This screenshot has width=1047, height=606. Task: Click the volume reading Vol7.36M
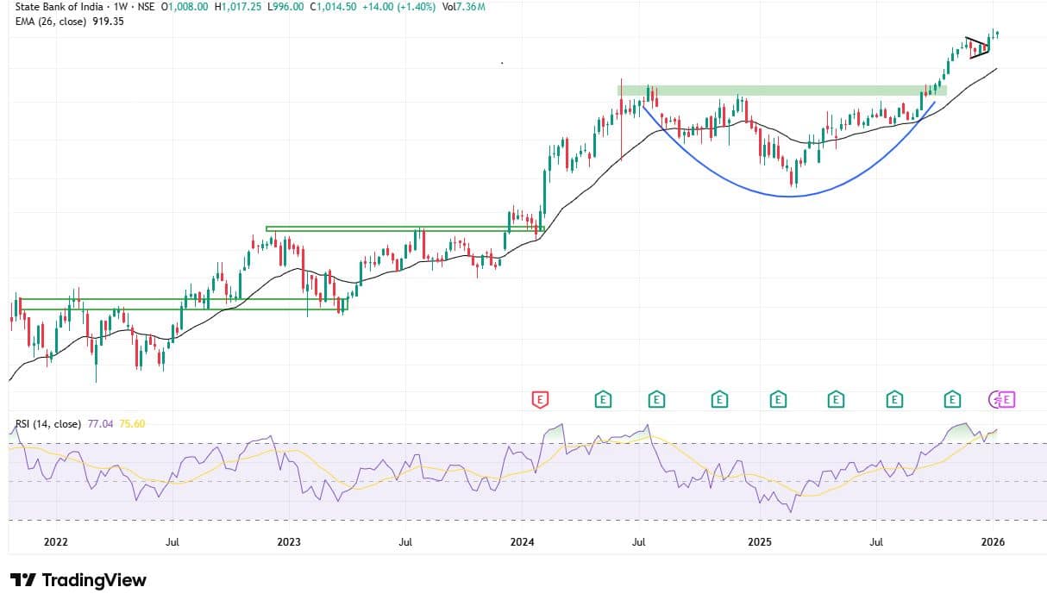465,7
